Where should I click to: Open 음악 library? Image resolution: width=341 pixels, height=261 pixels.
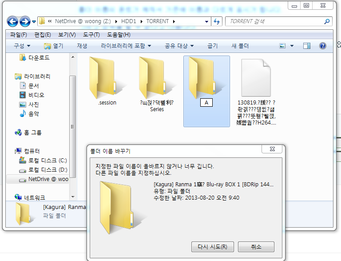tap(29, 114)
